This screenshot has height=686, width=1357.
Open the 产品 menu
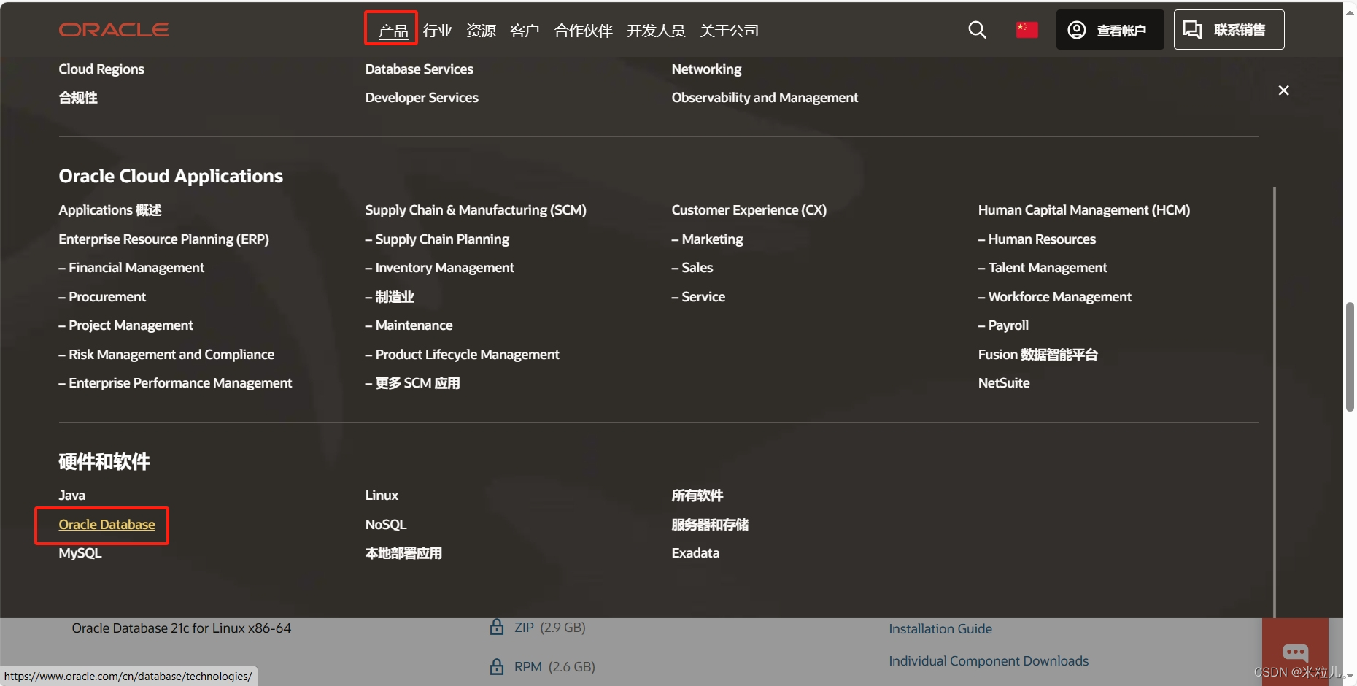point(393,31)
